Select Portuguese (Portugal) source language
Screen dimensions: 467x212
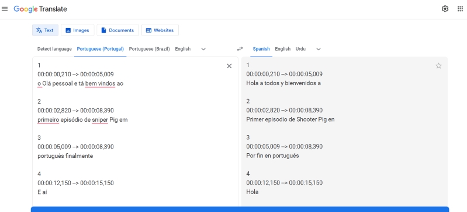click(101, 49)
